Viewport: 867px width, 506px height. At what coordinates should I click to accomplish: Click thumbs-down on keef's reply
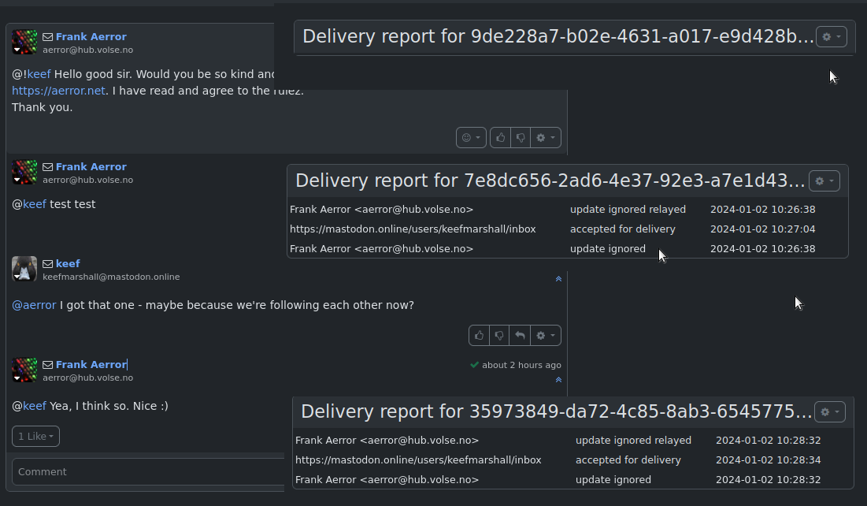[x=499, y=336]
